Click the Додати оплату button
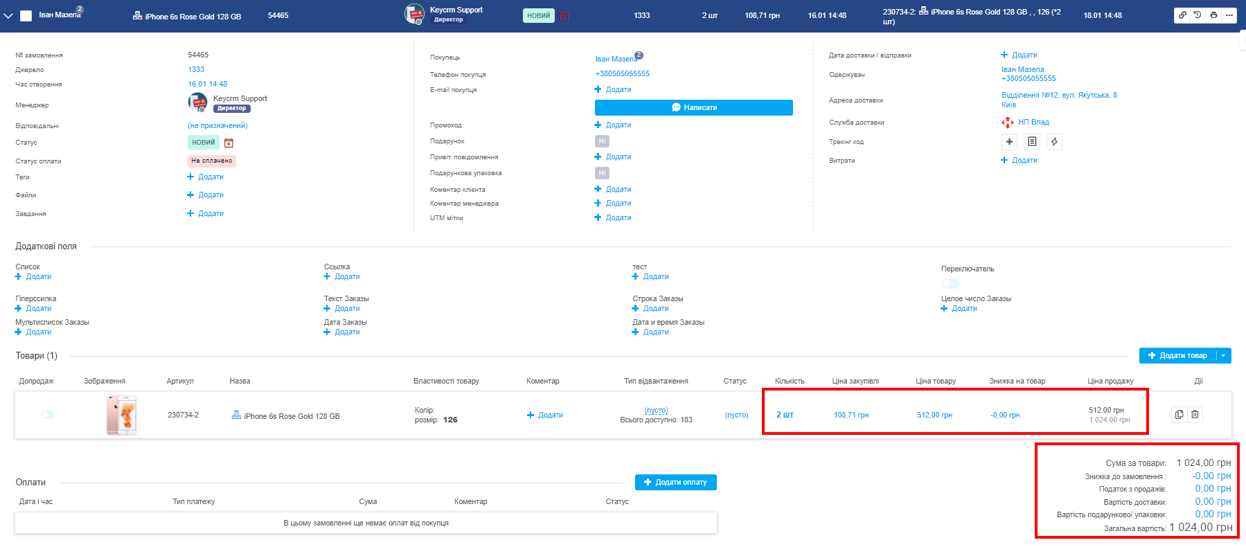 tap(676, 483)
